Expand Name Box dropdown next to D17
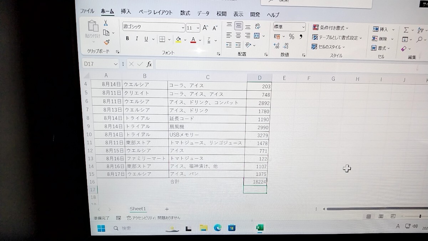 point(115,64)
